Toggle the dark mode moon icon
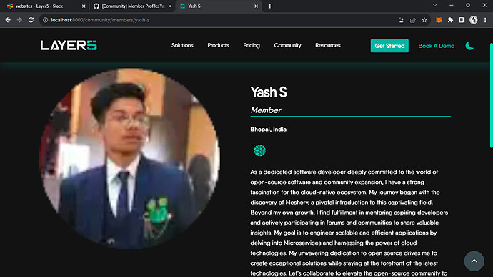 tap(469, 46)
